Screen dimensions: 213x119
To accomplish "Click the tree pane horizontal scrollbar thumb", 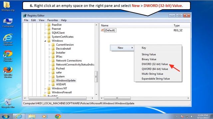I will [58, 98].
